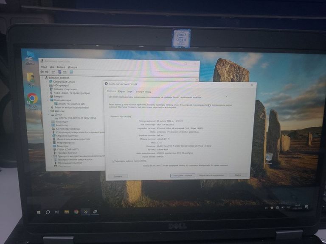Screen dimensions: 326x244
Task: Click the save all information button
Action: coord(211,175)
